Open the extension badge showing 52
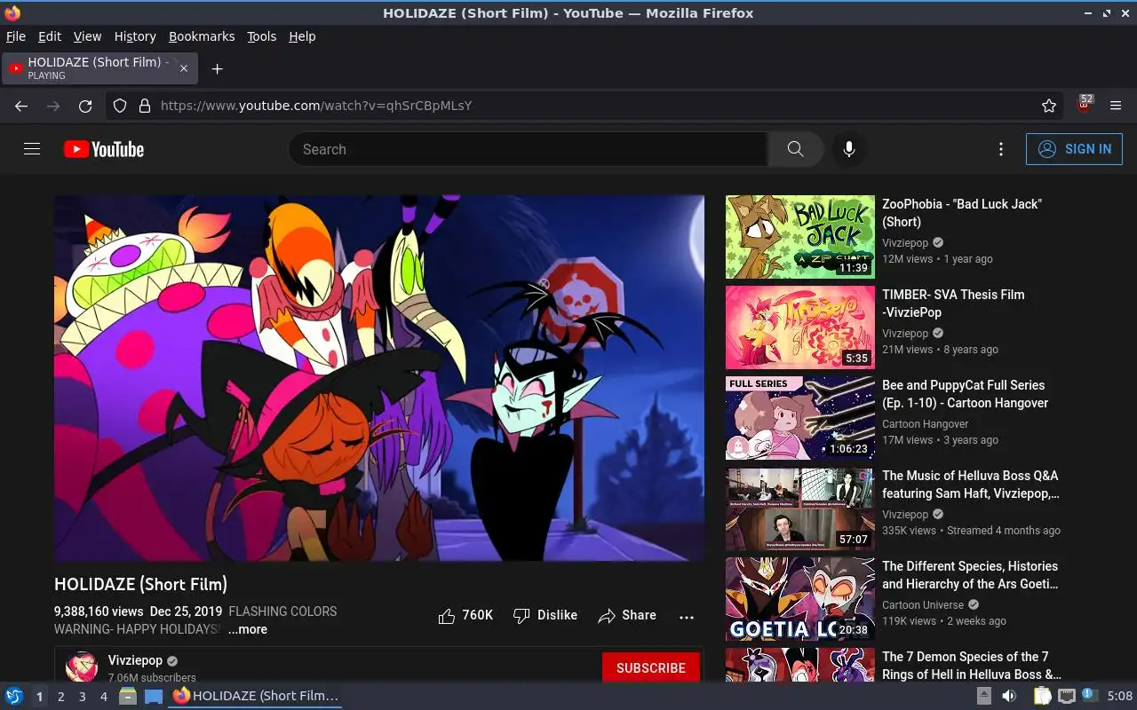Viewport: 1137px width, 710px height. 1084,105
